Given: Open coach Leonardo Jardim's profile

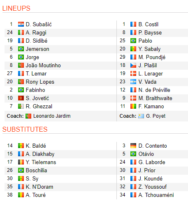Looking at the screenshot, I should 52,116.
